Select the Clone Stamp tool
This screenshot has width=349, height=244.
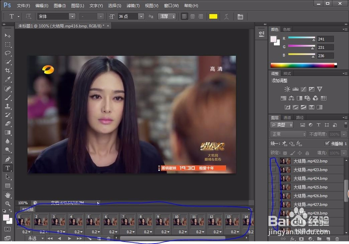click(x=8, y=106)
